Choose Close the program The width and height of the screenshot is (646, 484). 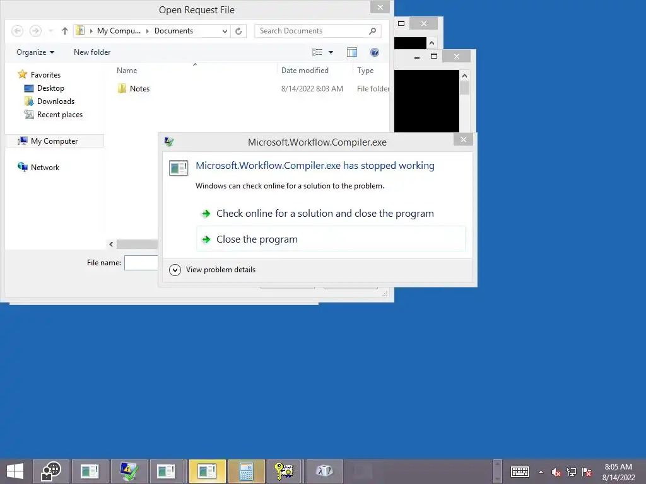tap(331, 239)
